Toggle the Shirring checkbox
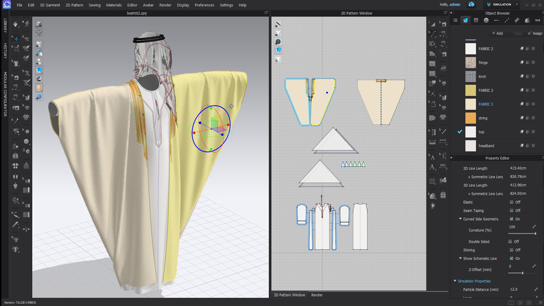Screen dimensions: 544x306 point(511,250)
